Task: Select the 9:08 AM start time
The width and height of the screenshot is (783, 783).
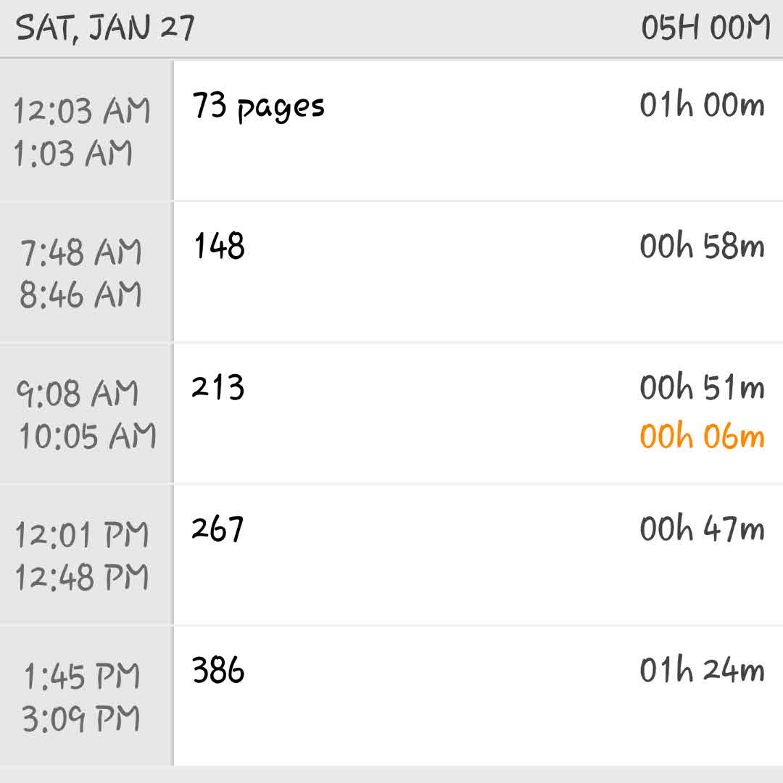Action: [x=78, y=394]
